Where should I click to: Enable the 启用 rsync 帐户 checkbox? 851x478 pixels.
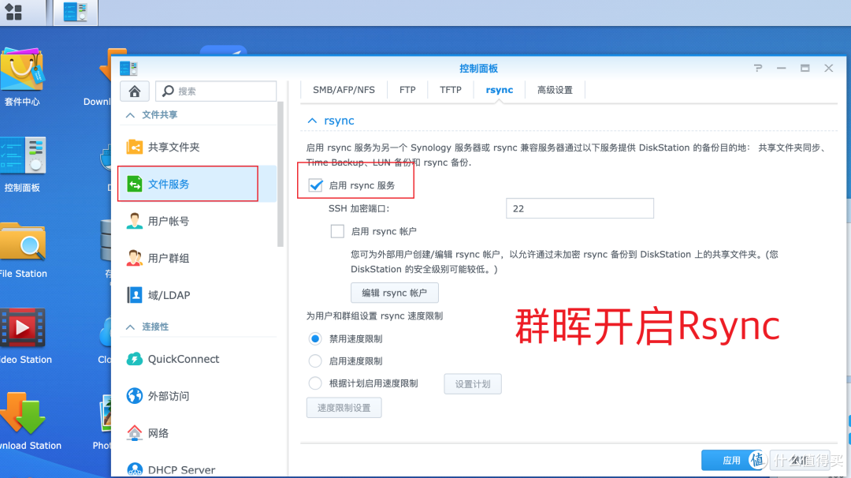[337, 230]
